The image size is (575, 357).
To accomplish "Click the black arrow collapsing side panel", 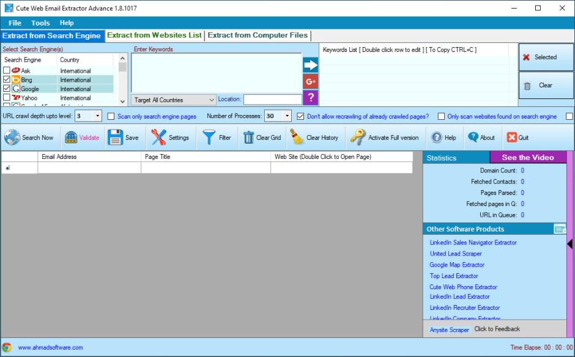I will [x=570, y=244].
